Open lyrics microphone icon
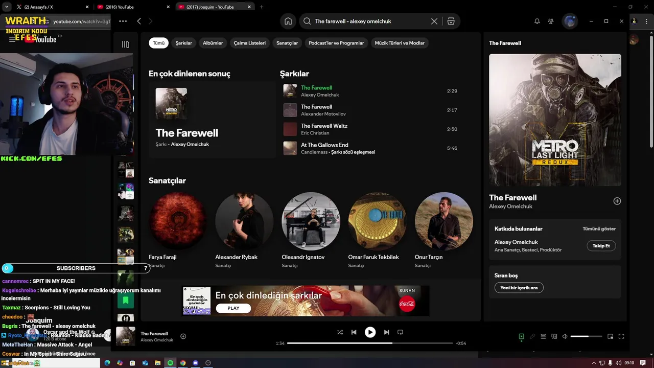The height and width of the screenshot is (368, 654). 532,336
